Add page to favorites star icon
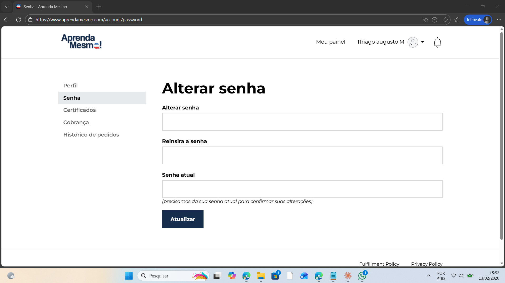 445,20
